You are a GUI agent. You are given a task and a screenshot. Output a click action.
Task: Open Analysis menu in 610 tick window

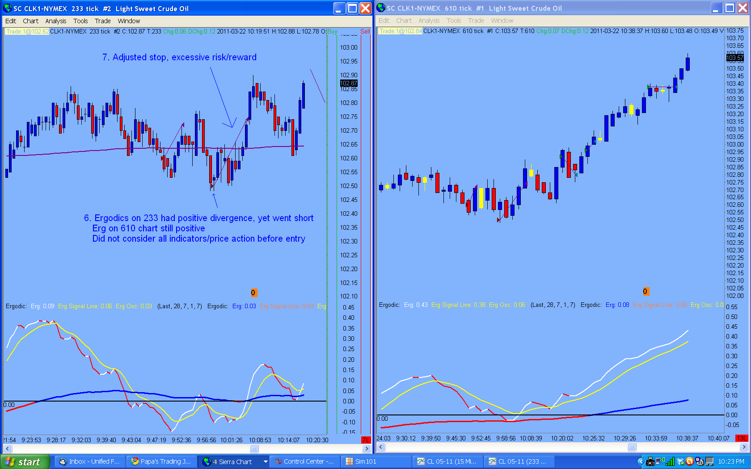pos(429,21)
